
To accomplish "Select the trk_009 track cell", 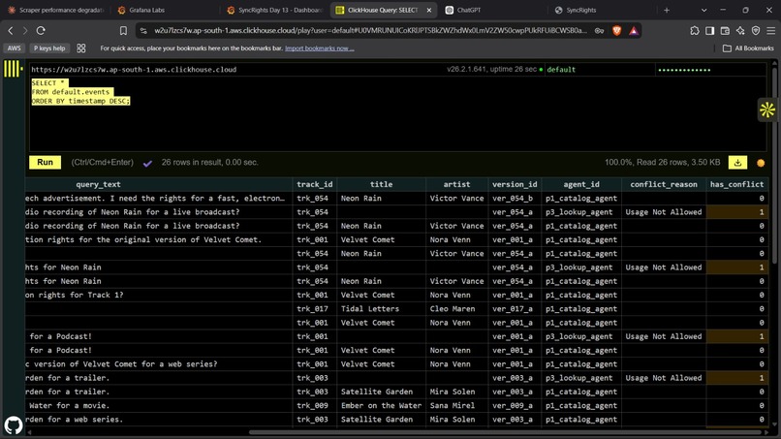I will click(314, 406).
